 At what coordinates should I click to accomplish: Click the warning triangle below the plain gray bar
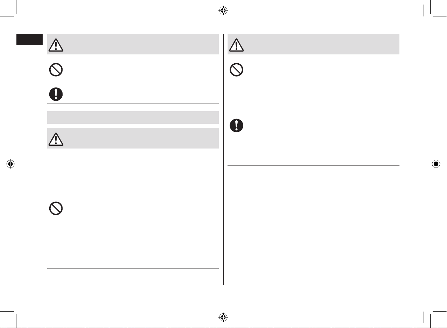point(56,138)
